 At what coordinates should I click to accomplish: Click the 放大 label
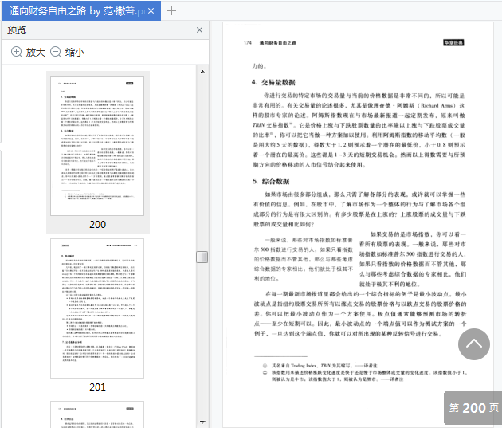point(36,52)
